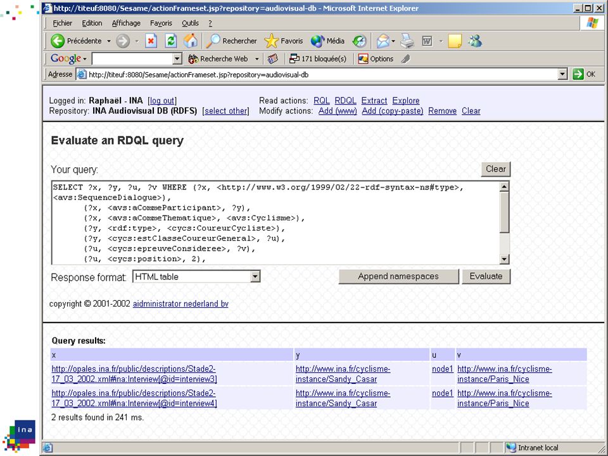The width and height of the screenshot is (608, 456).
Task: Click the Intranet local zone icon
Action: (512, 448)
